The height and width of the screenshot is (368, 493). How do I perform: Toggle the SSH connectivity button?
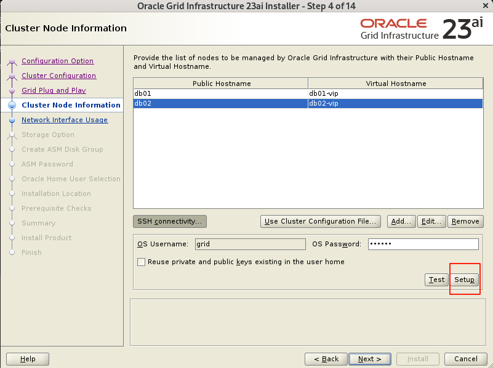[x=170, y=221]
